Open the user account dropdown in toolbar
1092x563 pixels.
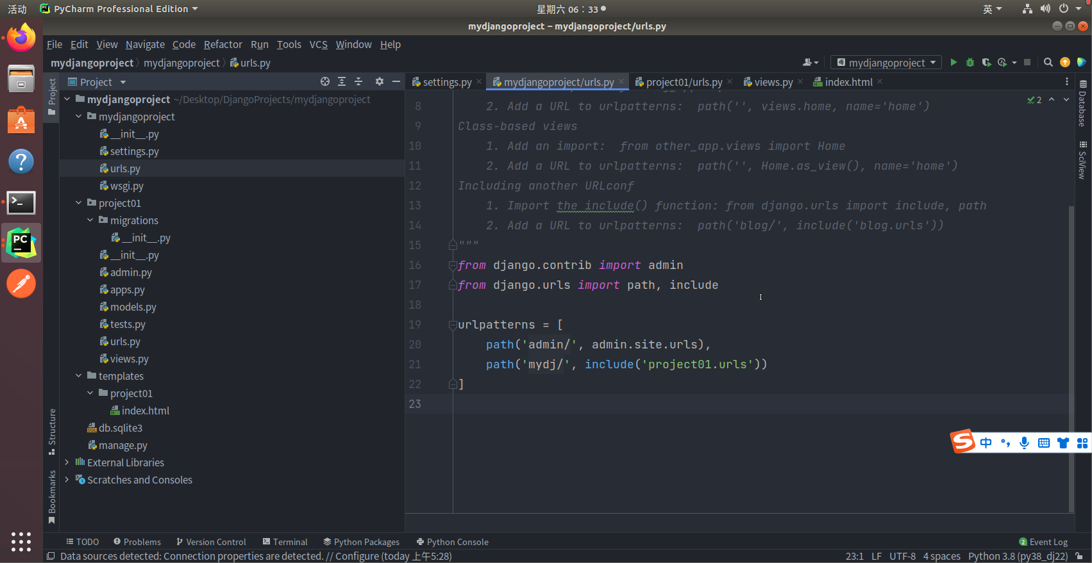pyautogui.click(x=811, y=62)
